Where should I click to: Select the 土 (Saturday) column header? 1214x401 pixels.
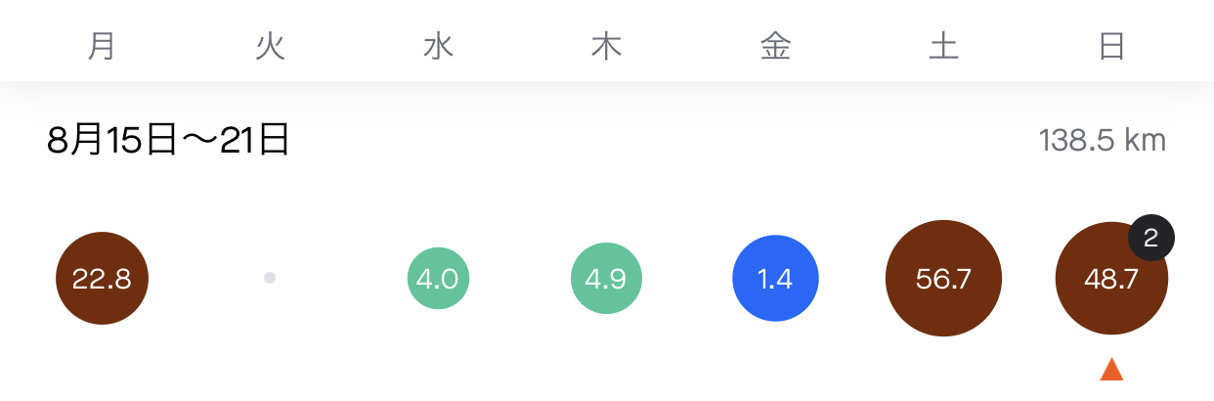click(943, 46)
